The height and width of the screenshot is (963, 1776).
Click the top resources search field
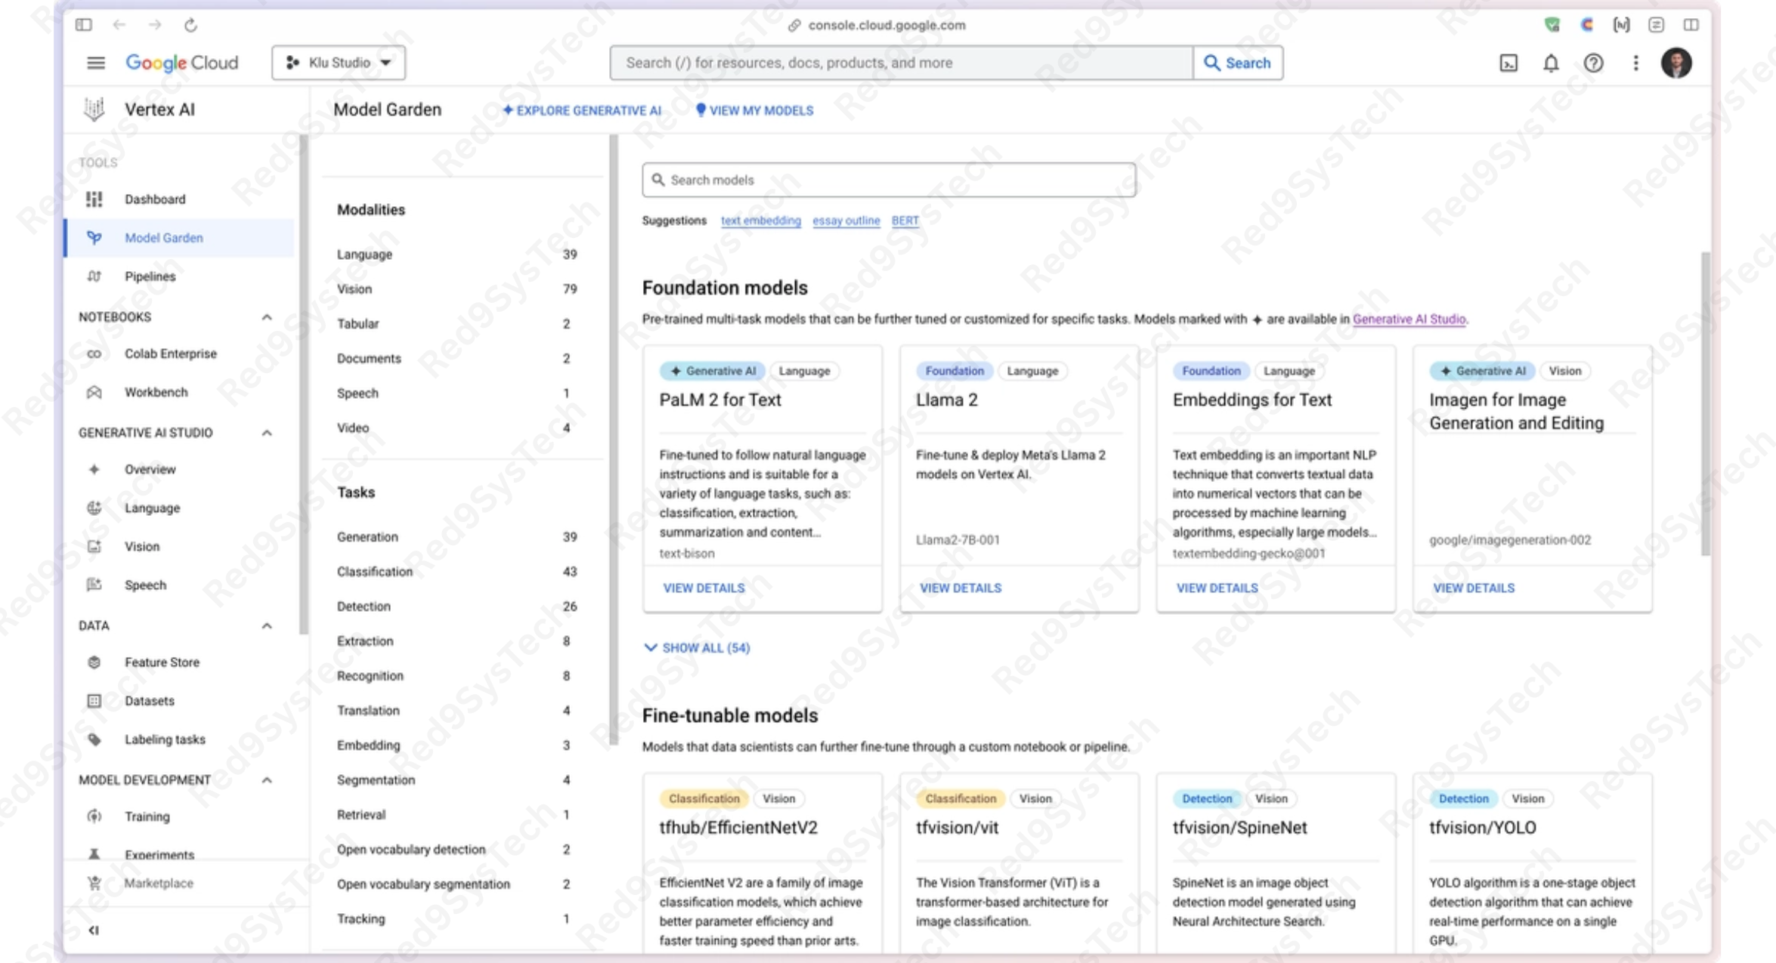click(902, 63)
